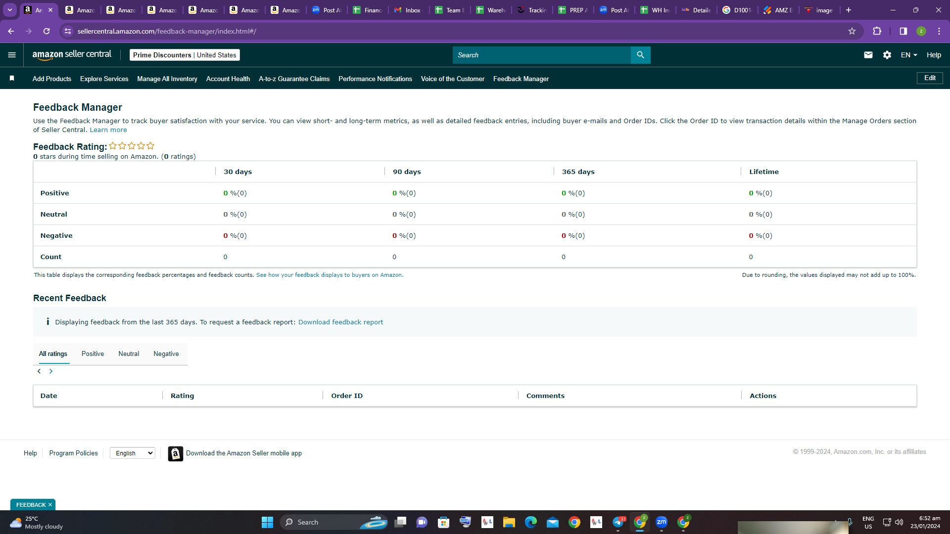Screen dimensions: 950x534
Task: Open the Seller Central hamburger menu
Action: (x=12, y=55)
